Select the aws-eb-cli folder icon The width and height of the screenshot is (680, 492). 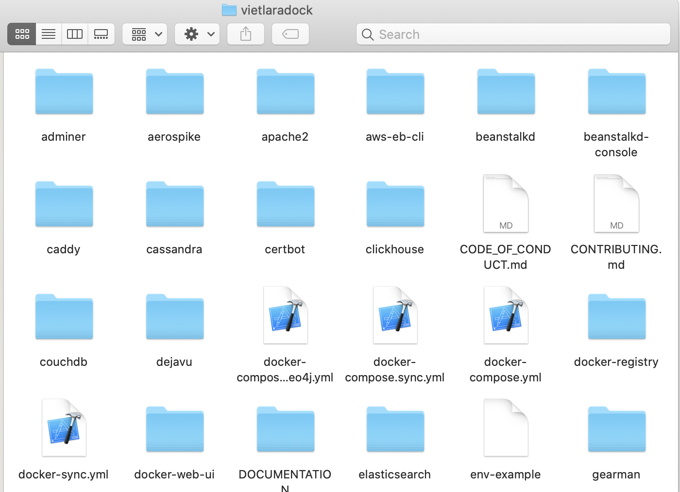point(395,91)
